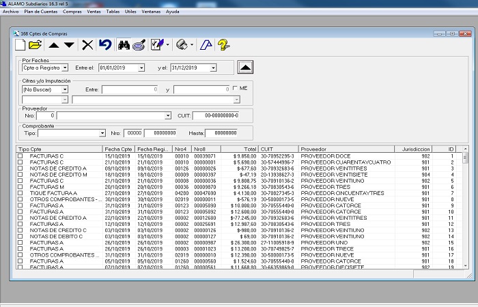Open help with the yellow question mark
This screenshot has height=307, width=478.
(223, 45)
